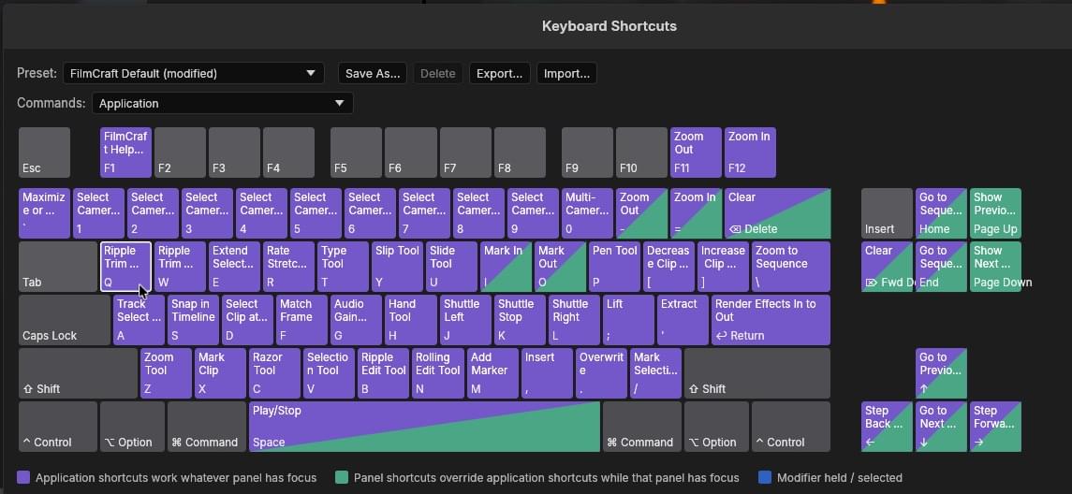Viewport: 1072px width, 494px height.
Task: Click the B key Ripple Edit Tool
Action: point(384,373)
